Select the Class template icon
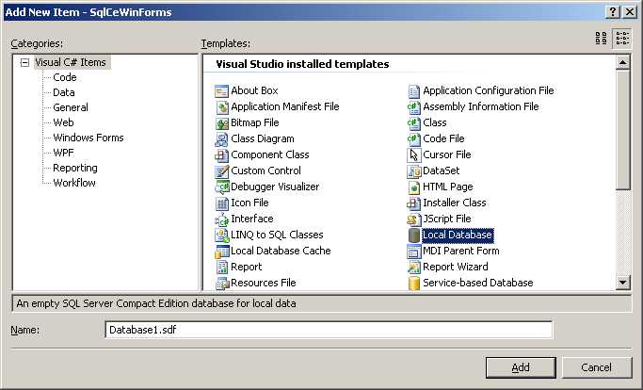The width and height of the screenshot is (643, 390). click(414, 122)
